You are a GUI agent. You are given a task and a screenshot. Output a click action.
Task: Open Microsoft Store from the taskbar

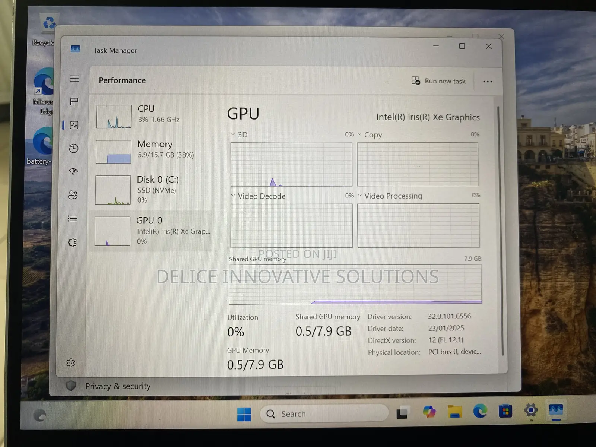(x=505, y=411)
